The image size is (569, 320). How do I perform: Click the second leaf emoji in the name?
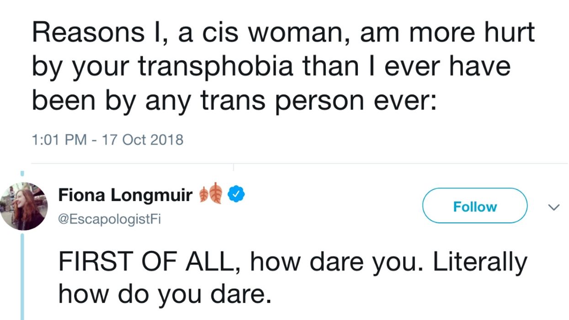(x=216, y=194)
